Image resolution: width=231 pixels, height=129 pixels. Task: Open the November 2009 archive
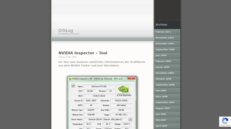(x=167, y=44)
